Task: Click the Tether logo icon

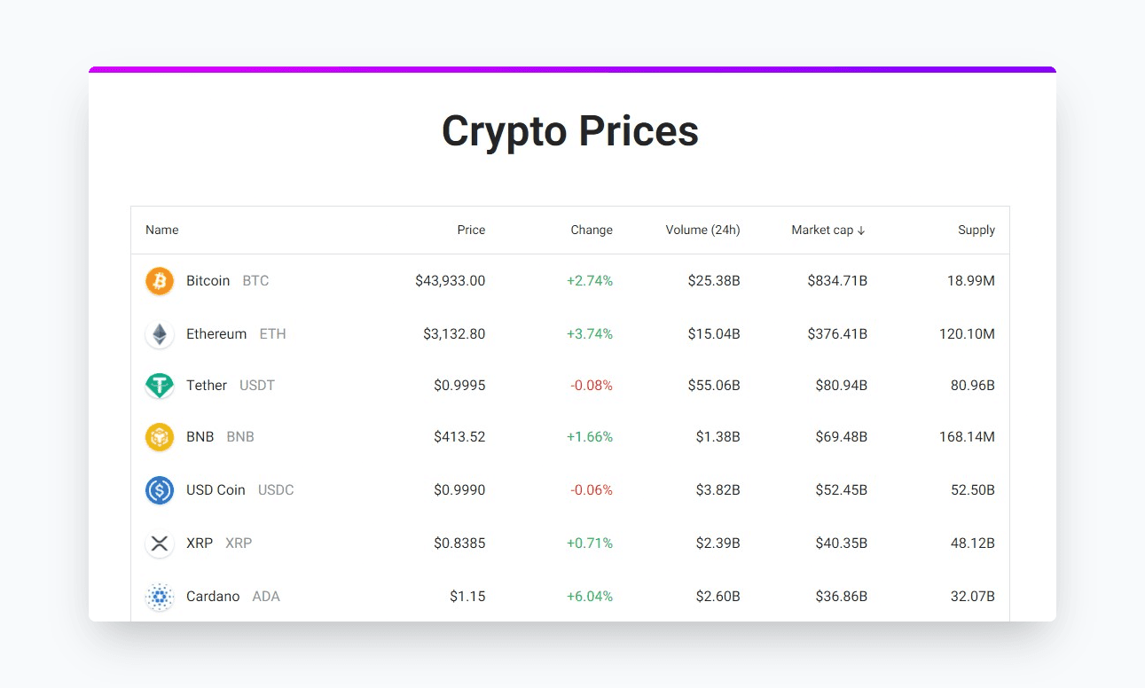Action: pyautogui.click(x=160, y=386)
